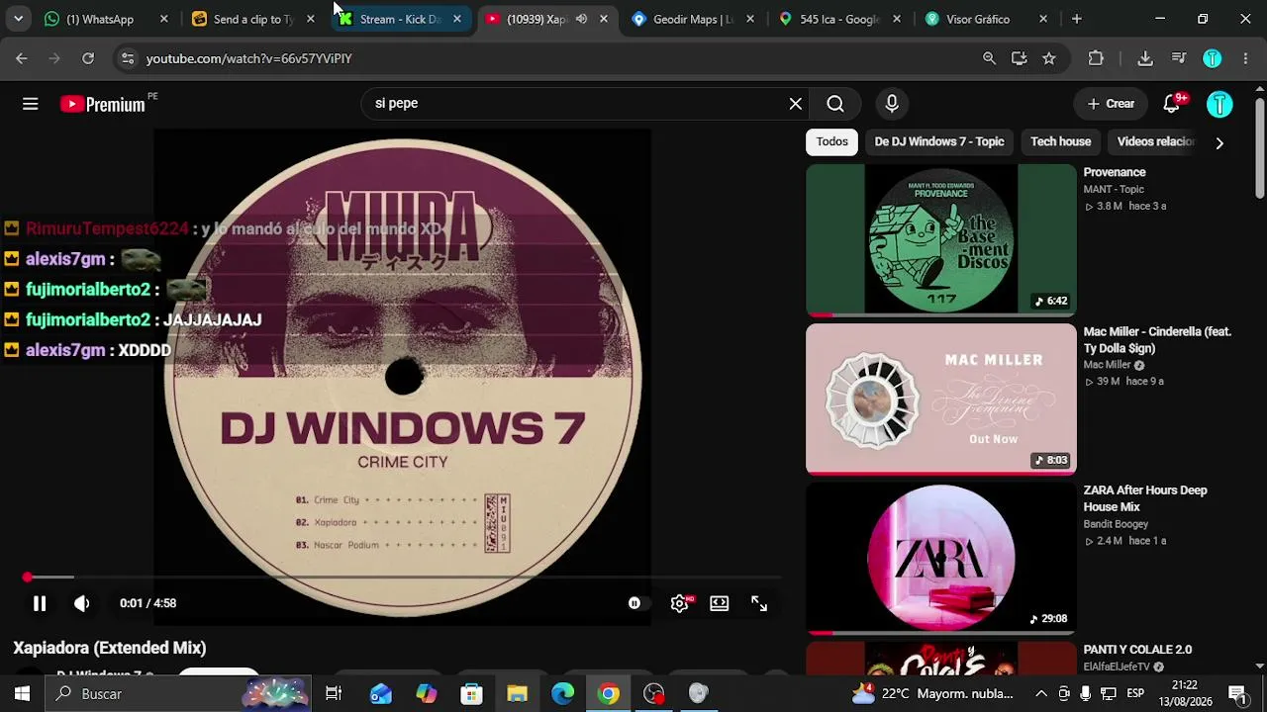This screenshot has height=712, width=1267.
Task: Open the media controls icon in Chrome toolbar
Action: [x=1179, y=58]
